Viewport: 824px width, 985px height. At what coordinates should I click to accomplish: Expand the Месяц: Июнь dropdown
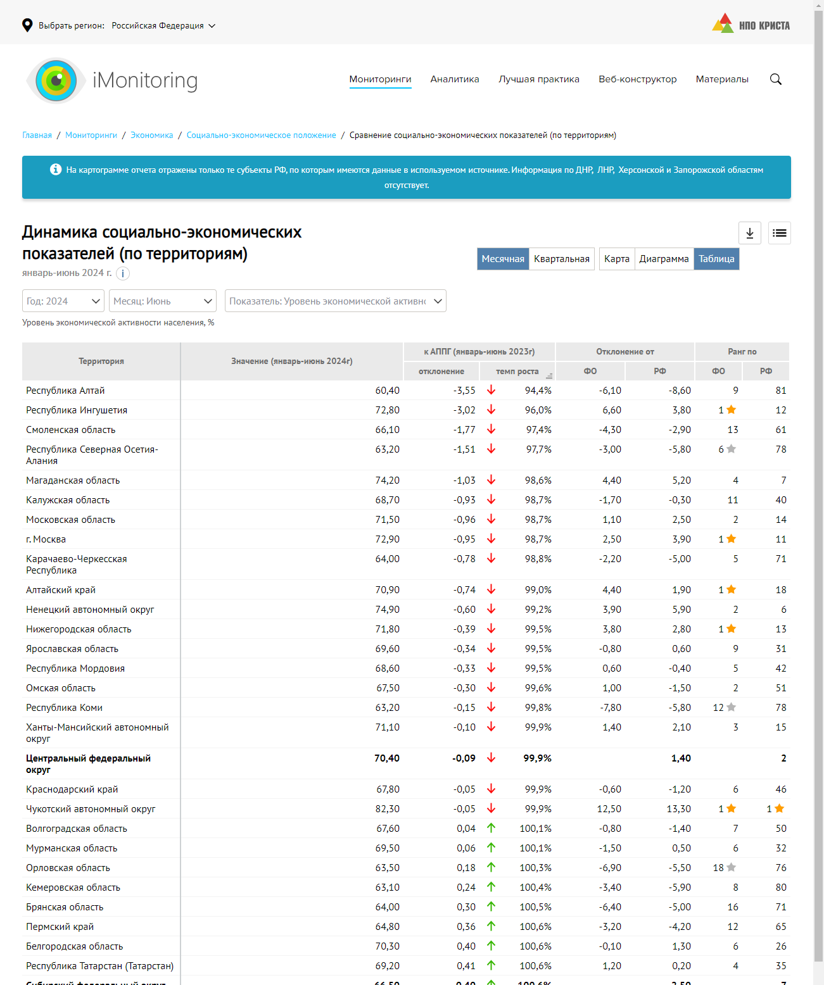point(163,301)
